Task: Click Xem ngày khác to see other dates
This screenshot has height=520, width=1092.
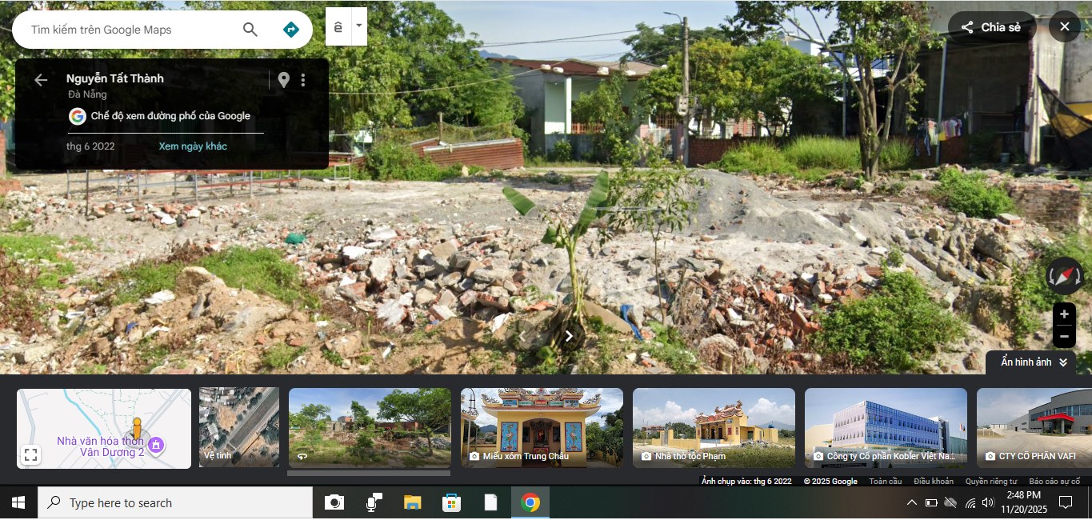Action: [193, 146]
